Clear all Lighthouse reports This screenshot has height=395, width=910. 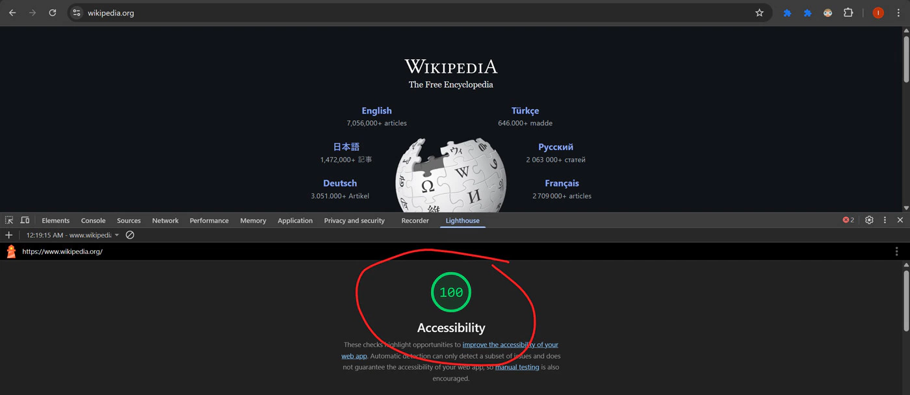click(130, 235)
